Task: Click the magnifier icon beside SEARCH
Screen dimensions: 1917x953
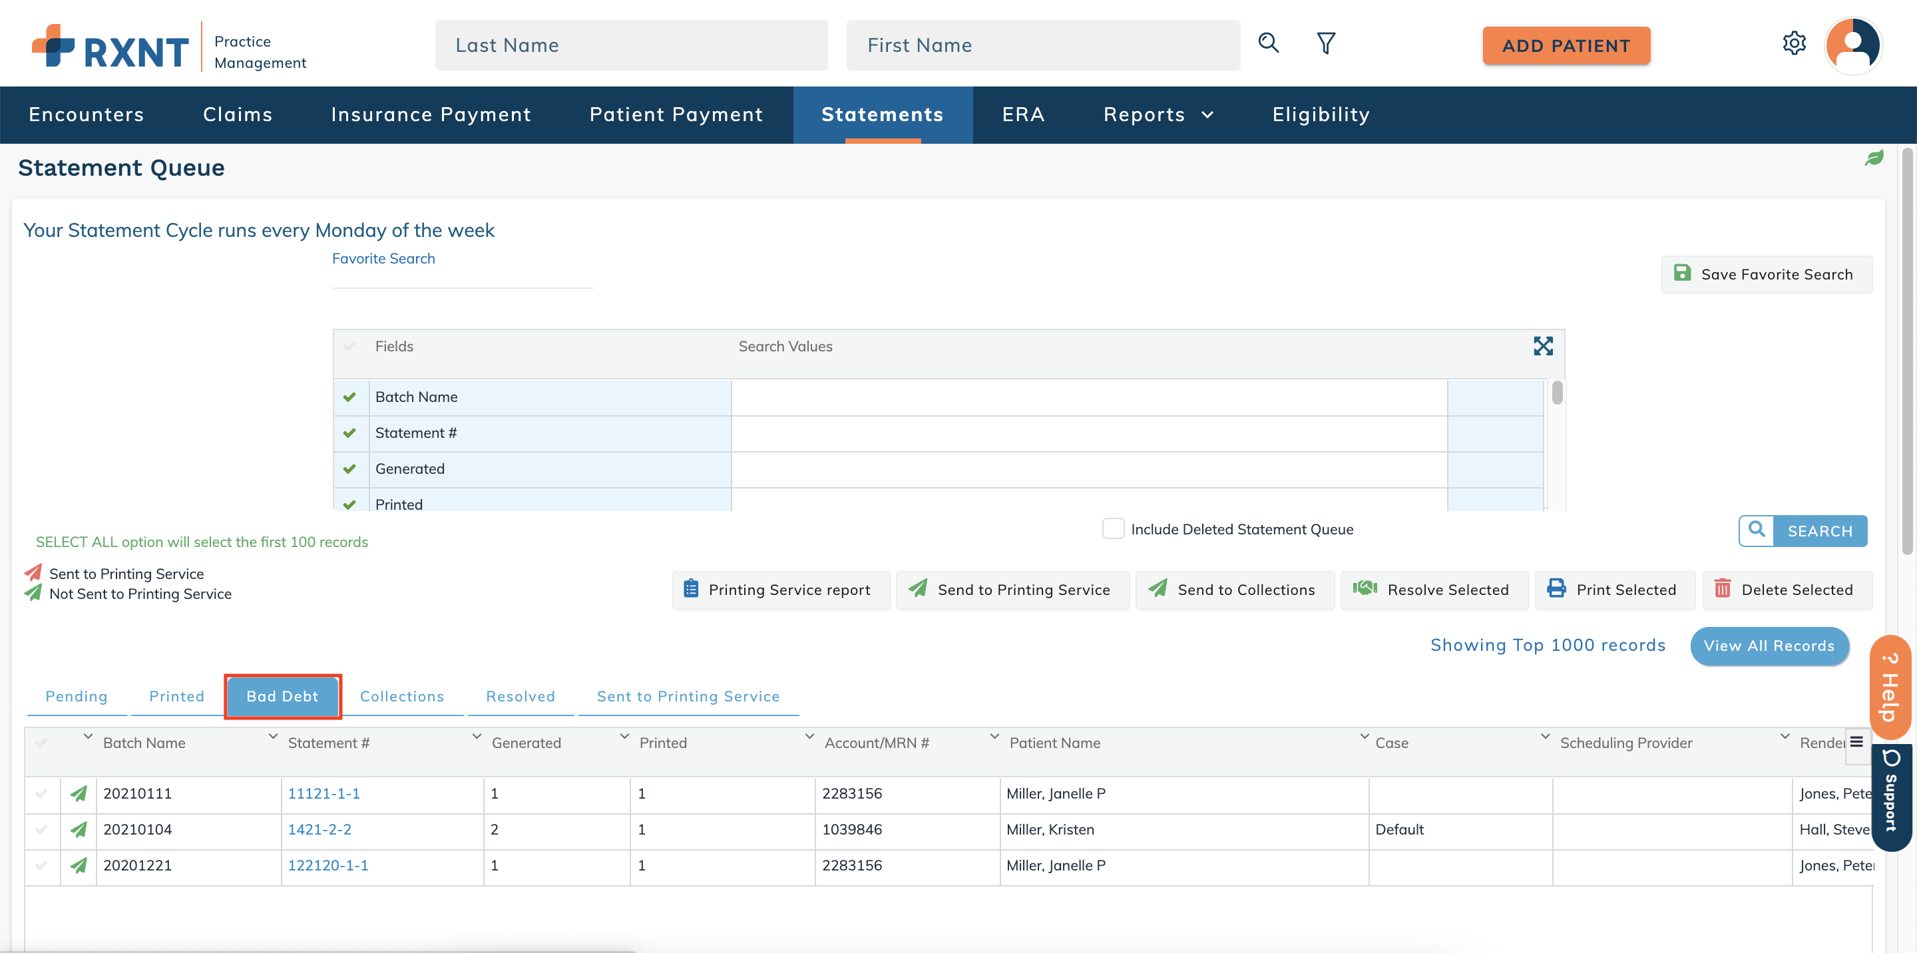Action: [x=1757, y=530]
